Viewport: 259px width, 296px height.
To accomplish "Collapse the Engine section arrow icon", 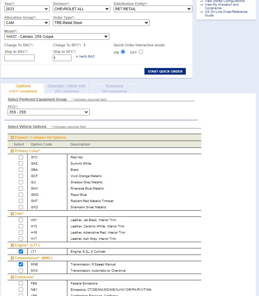I will [x=12, y=245].
